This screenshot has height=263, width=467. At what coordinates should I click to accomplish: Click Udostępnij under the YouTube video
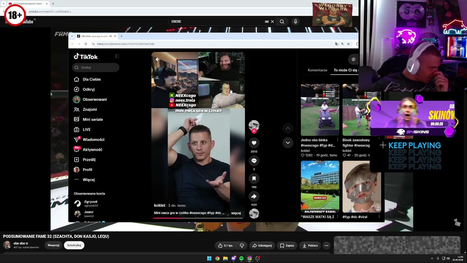[x=262, y=245]
